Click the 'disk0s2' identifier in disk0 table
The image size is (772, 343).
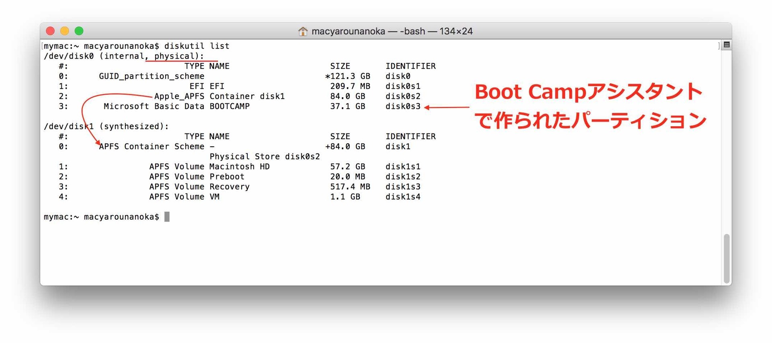tap(403, 96)
